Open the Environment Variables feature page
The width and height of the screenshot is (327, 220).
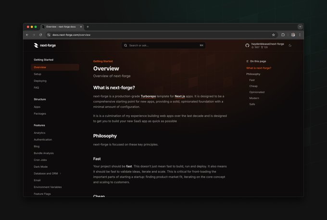[48, 187]
